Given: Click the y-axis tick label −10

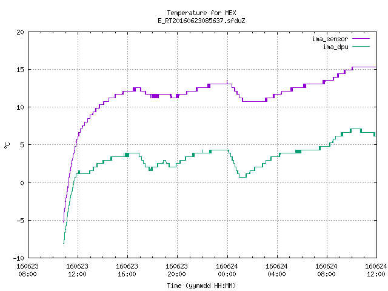Looking at the screenshot, I should click(19, 258).
